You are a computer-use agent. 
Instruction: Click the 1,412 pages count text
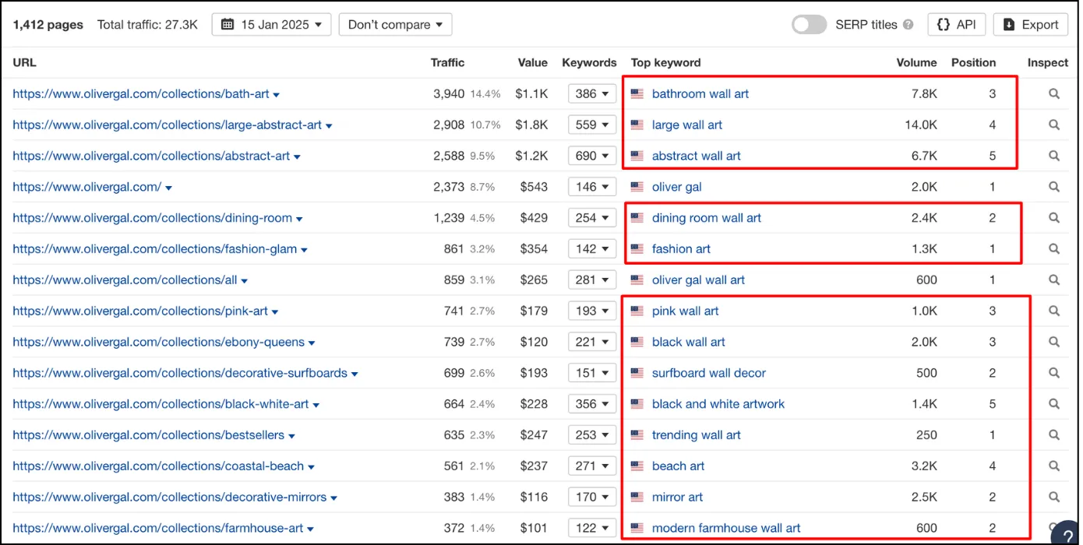[x=48, y=25]
